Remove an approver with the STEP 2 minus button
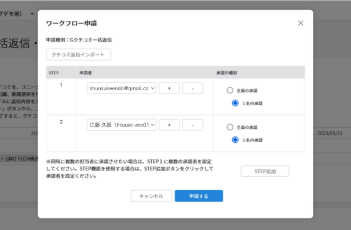351x230 pixels. click(x=192, y=125)
